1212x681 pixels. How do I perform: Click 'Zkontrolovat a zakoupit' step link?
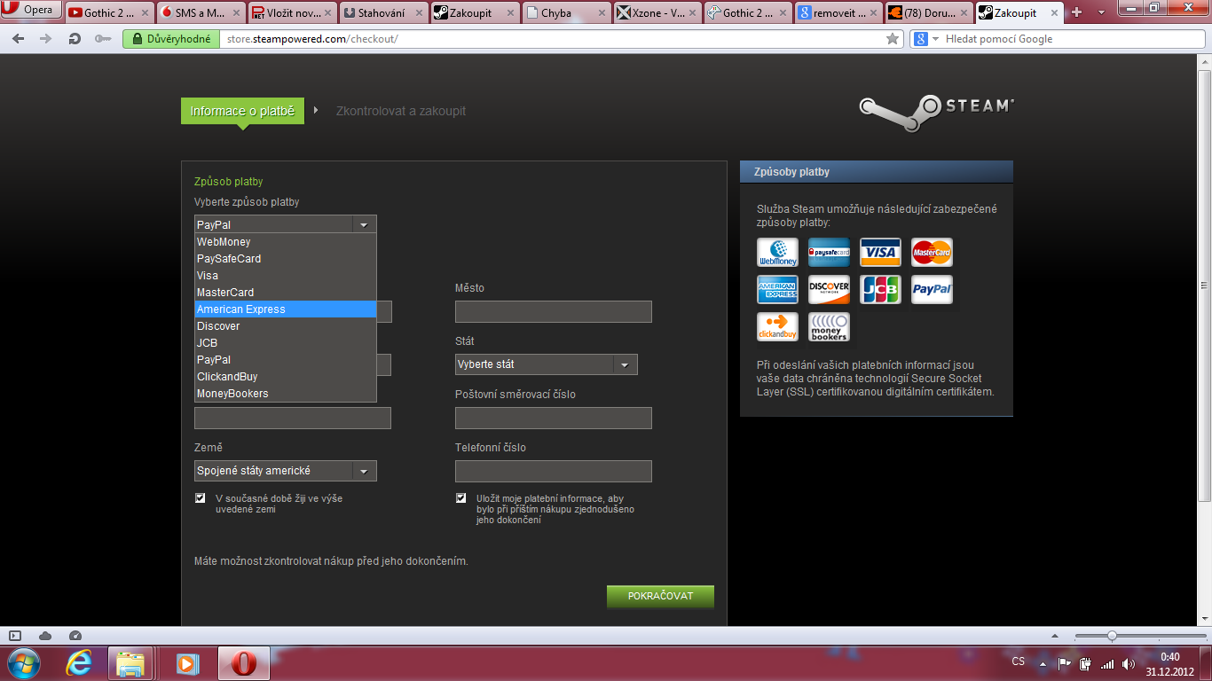coord(400,111)
